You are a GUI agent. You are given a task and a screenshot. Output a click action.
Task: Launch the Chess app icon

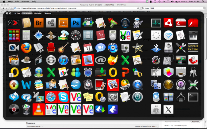51,35
